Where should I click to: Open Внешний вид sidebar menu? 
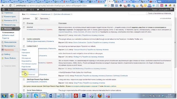(x=10, y=25)
